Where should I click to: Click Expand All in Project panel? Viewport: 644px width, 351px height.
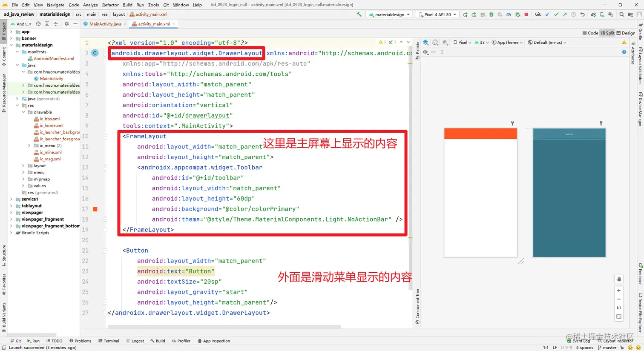(47, 24)
